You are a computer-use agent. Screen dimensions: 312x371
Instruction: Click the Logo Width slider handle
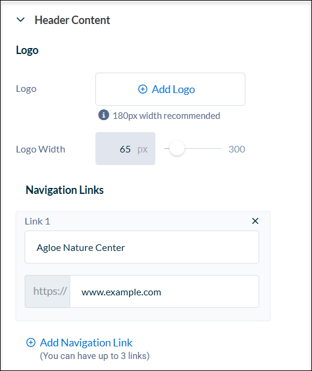pyautogui.click(x=177, y=148)
